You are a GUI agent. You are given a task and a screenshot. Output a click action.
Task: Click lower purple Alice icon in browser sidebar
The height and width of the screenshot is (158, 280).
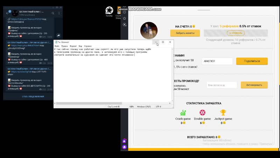124,147
